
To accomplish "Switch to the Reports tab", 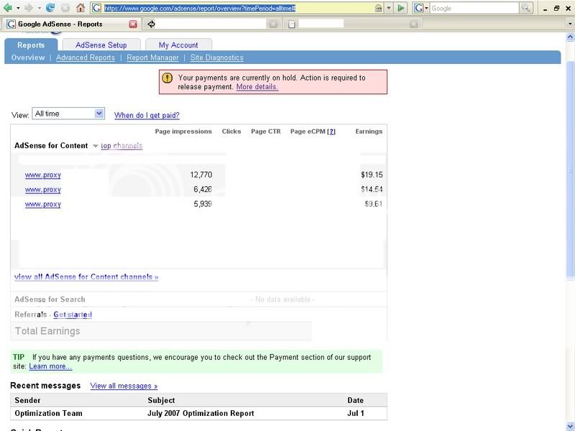I will (31, 45).
